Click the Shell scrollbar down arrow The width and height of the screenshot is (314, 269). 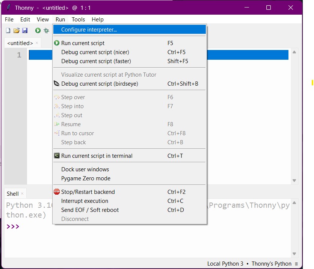[x=294, y=254]
